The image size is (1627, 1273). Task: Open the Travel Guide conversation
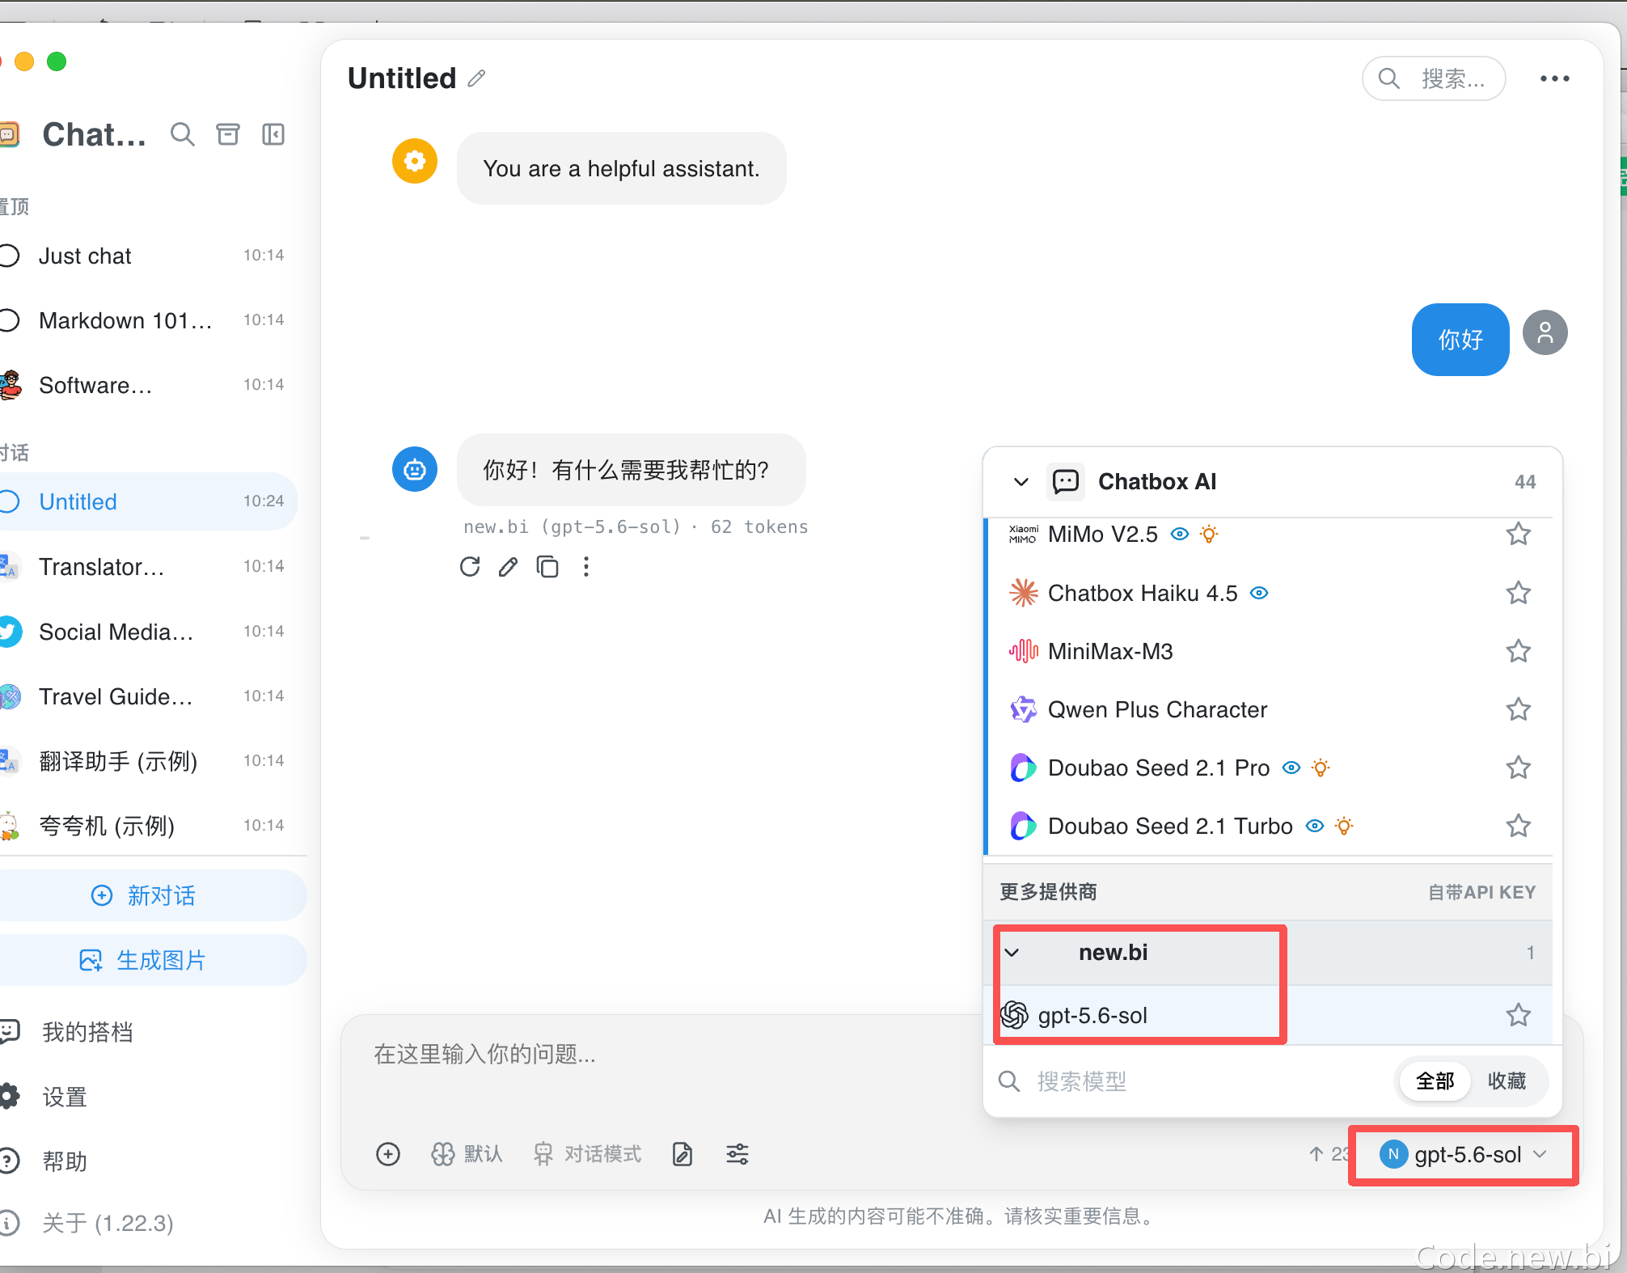[x=147, y=696]
